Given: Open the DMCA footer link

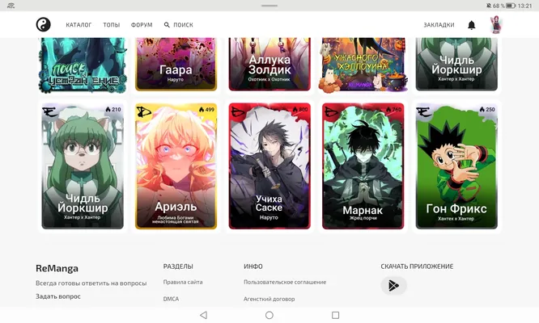Looking at the screenshot, I should point(171,299).
